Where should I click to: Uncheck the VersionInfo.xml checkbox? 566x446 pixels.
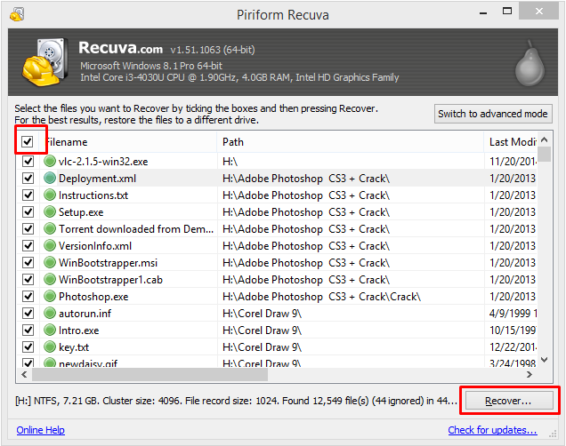(x=28, y=246)
